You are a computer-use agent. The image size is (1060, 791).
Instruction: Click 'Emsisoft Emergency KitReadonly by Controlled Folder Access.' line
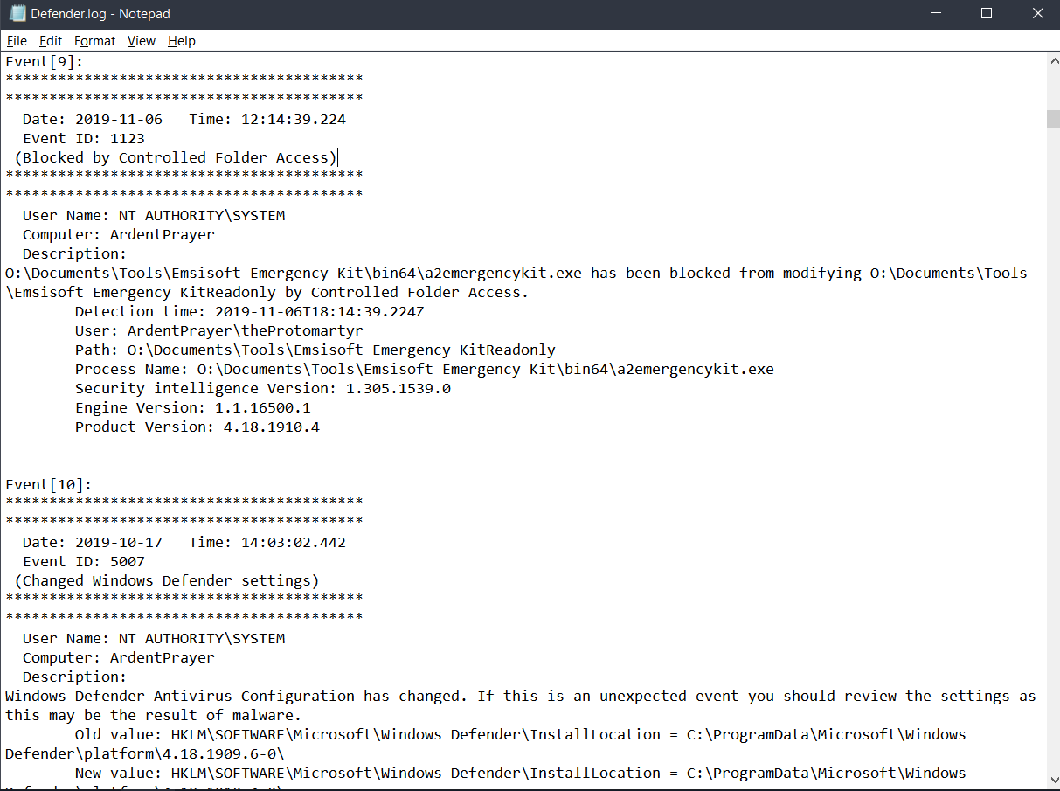click(x=267, y=292)
